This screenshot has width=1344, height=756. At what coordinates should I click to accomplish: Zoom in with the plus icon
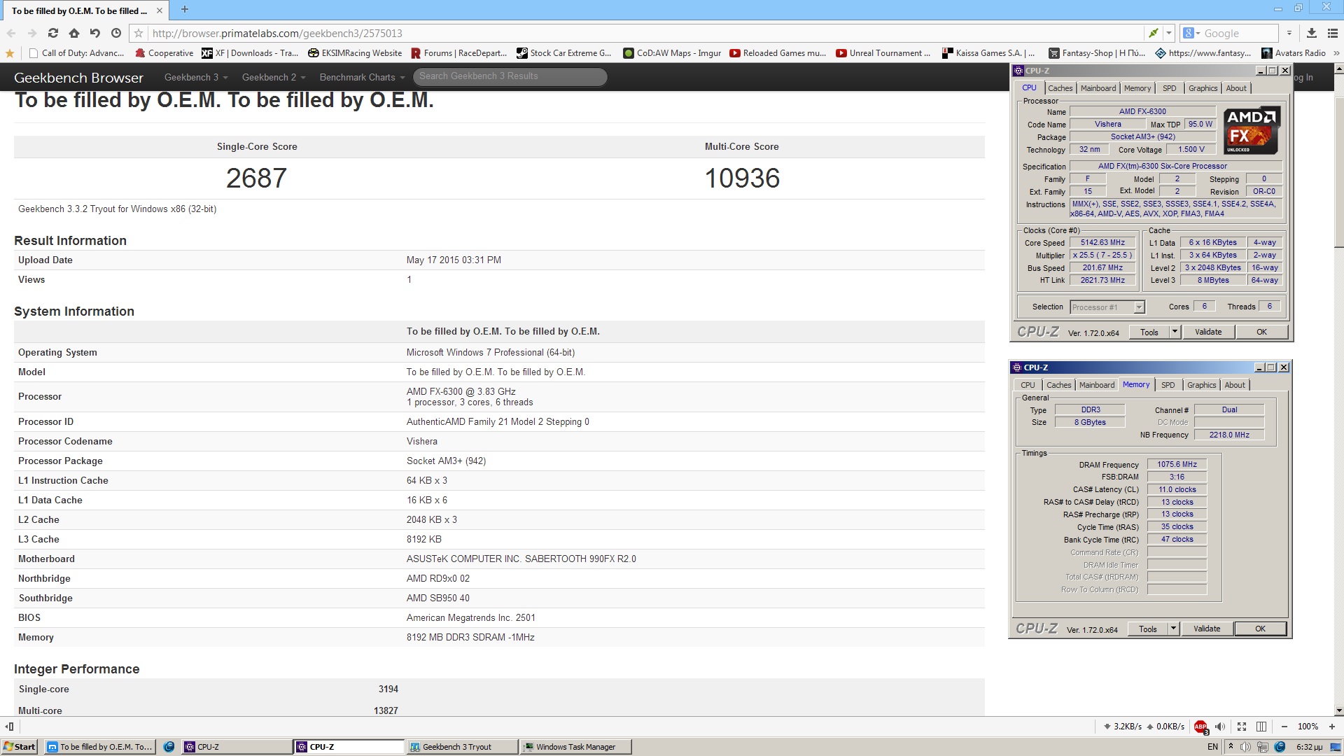click(x=1332, y=727)
